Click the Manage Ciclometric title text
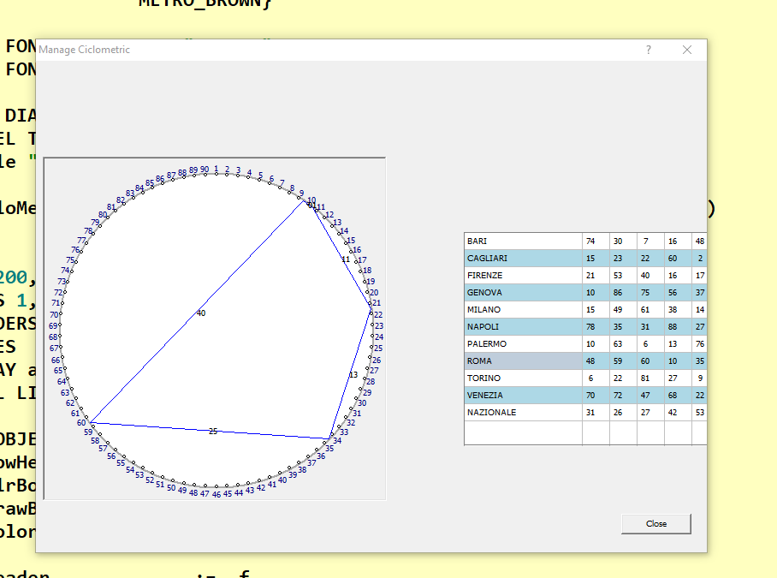This screenshot has width=777, height=578. pos(84,50)
